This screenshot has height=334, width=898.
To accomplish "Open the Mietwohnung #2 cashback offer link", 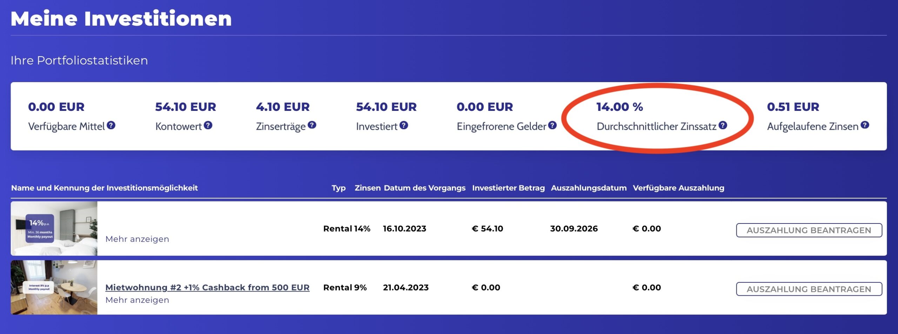I will tap(207, 287).
